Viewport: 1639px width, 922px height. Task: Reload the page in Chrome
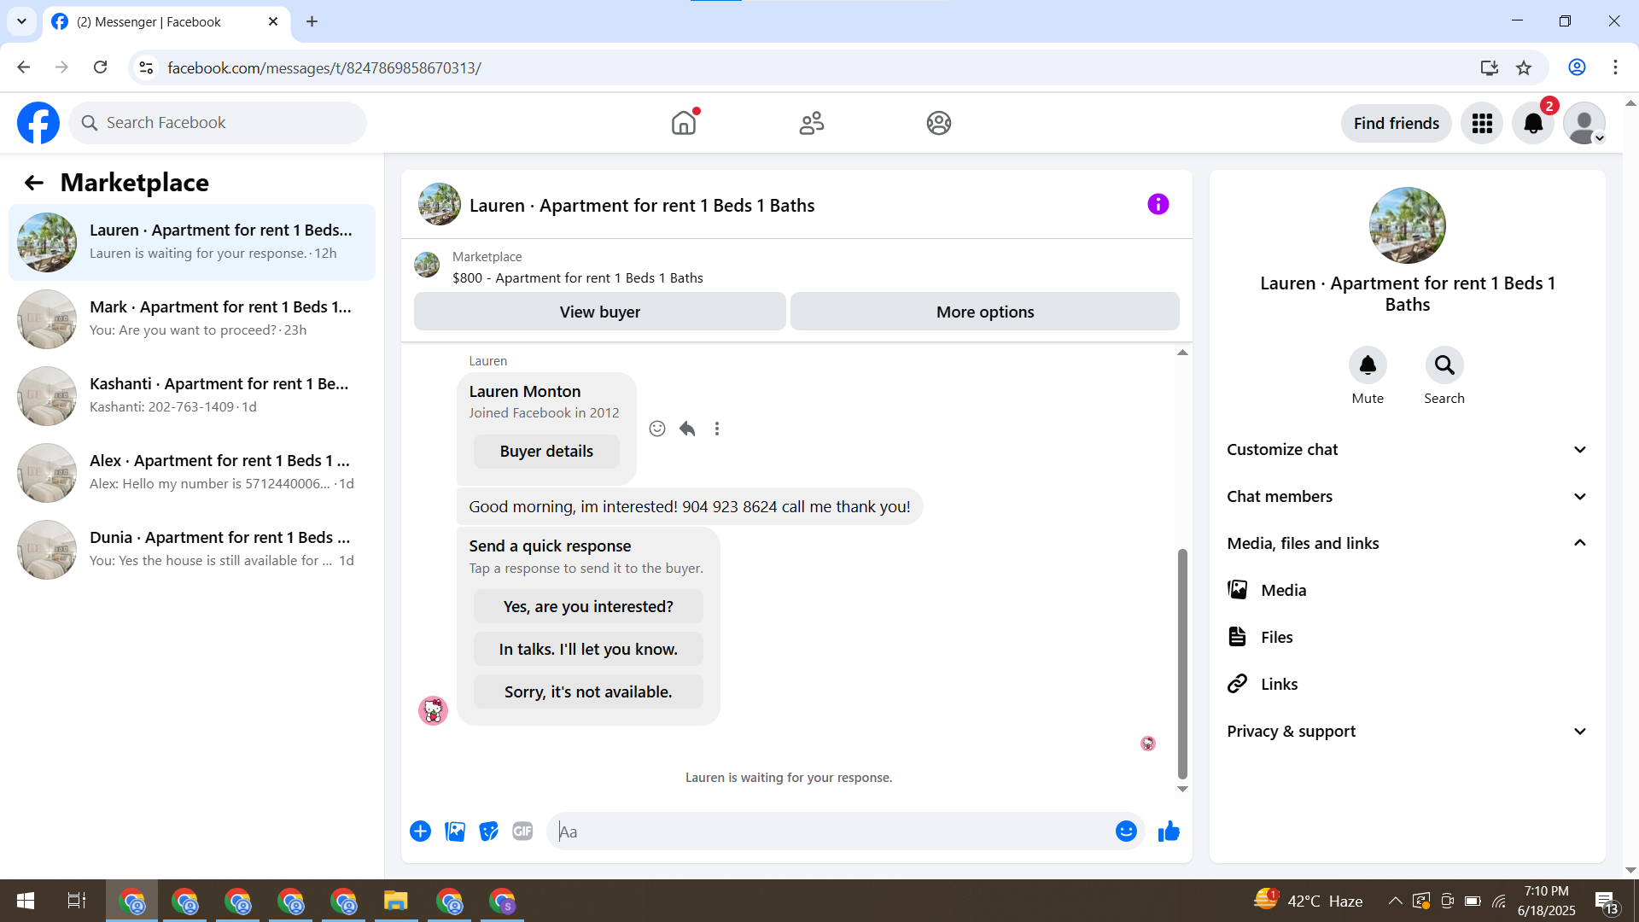point(100,67)
